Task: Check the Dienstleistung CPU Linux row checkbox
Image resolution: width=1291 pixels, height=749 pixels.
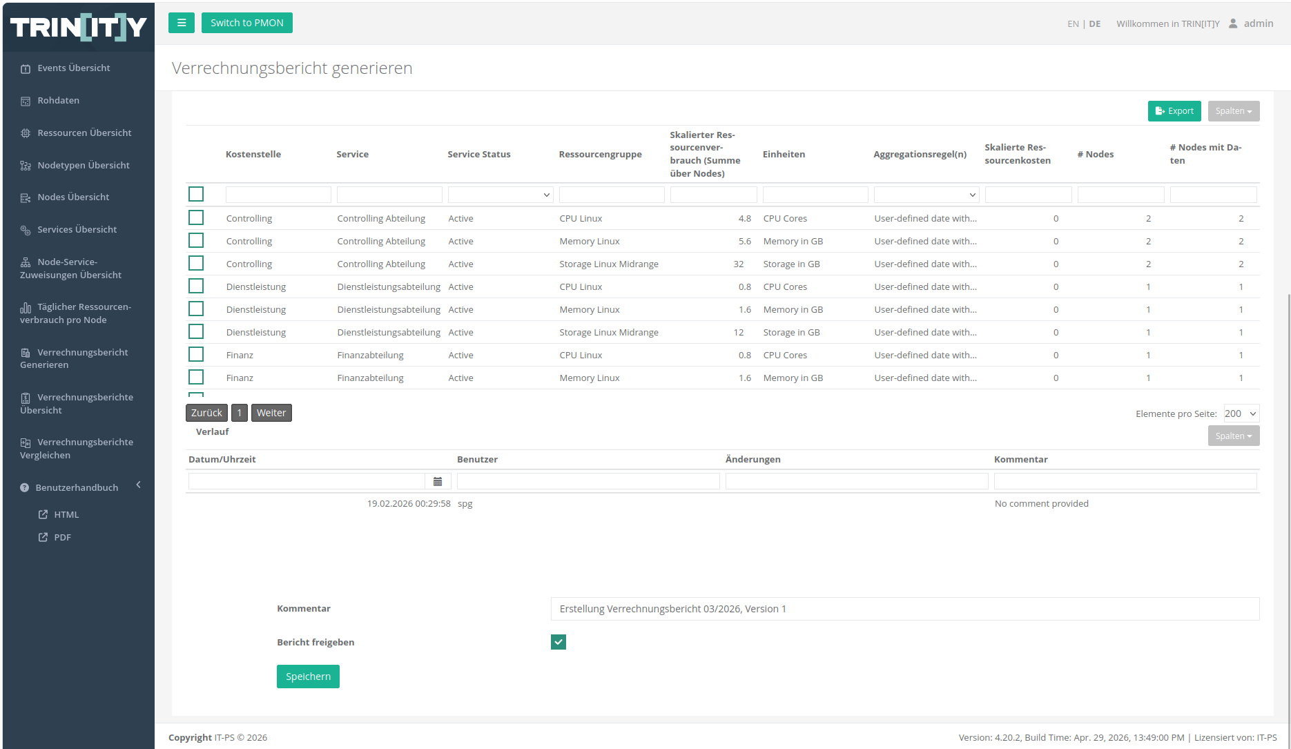Action: tap(196, 286)
